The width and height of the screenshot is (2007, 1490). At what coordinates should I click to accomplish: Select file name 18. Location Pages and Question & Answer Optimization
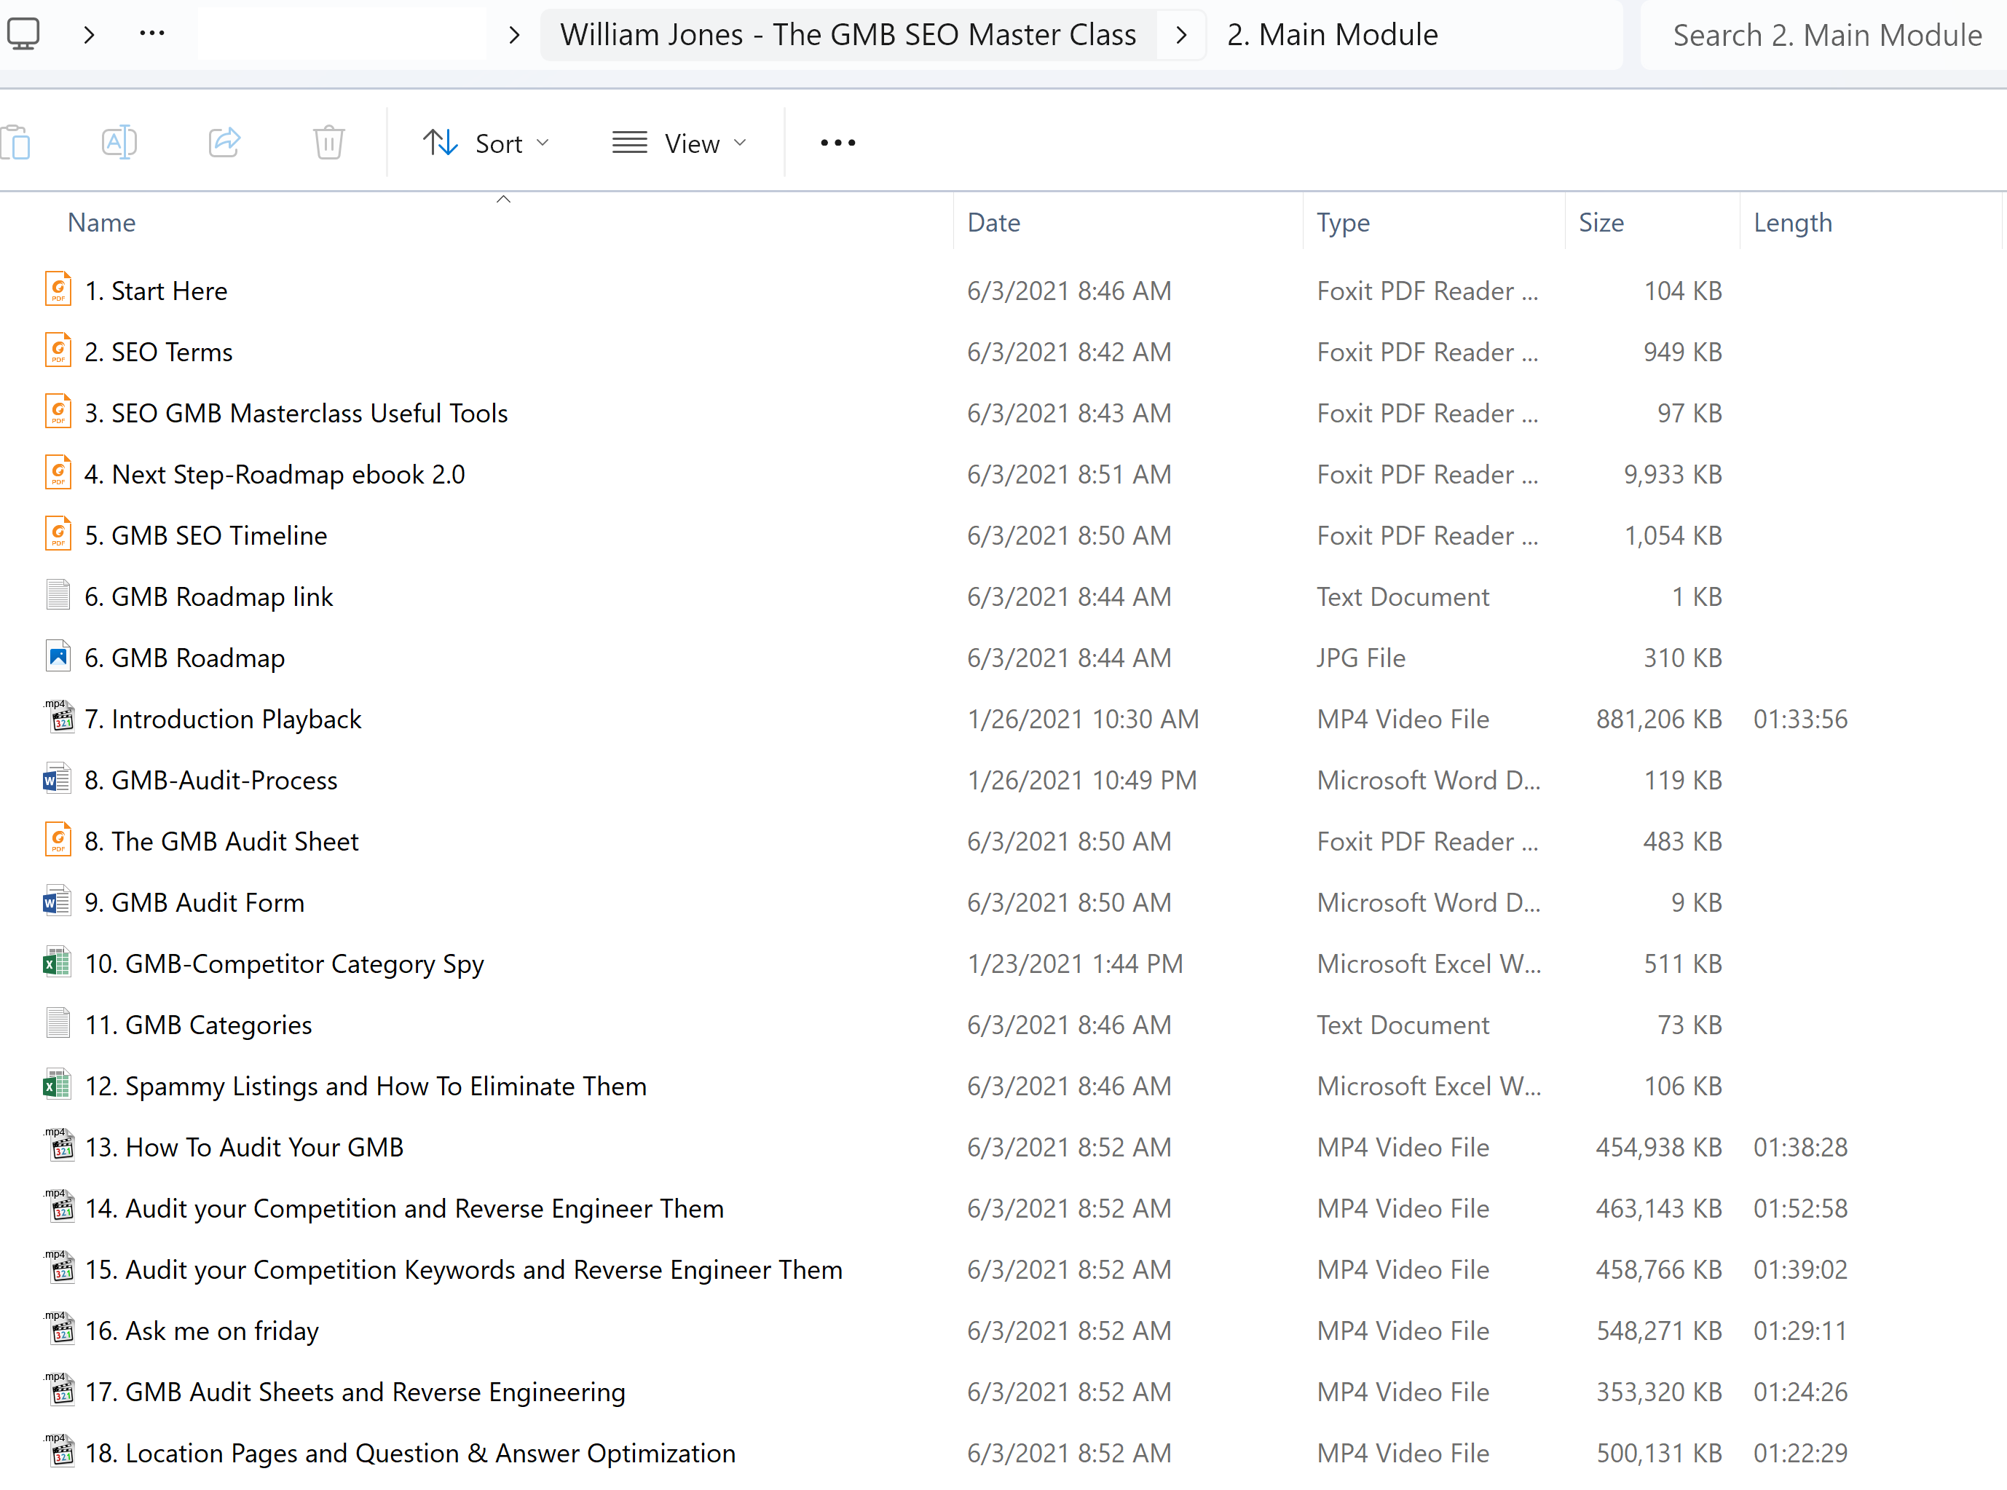pos(411,1453)
